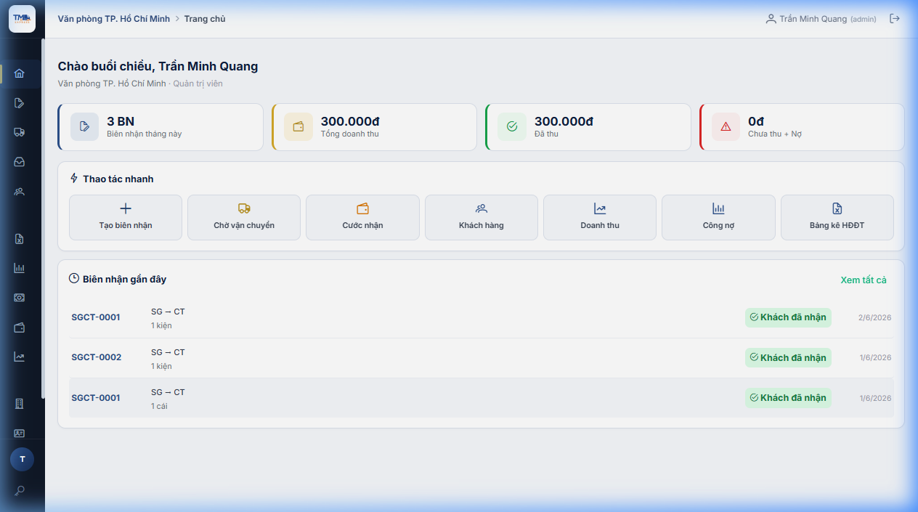918x512 pixels.
Task: Click Văn phòng TP. Hồ Chí Minh breadcrumb
Action: [x=114, y=19]
